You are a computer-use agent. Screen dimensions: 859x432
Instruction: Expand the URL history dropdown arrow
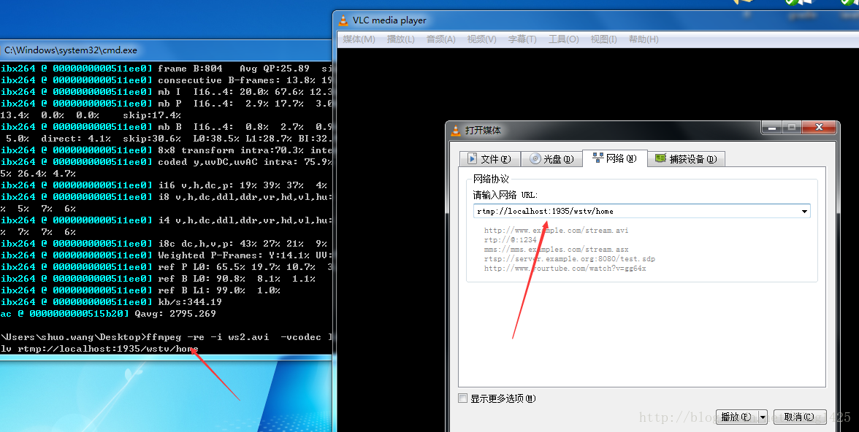point(804,211)
